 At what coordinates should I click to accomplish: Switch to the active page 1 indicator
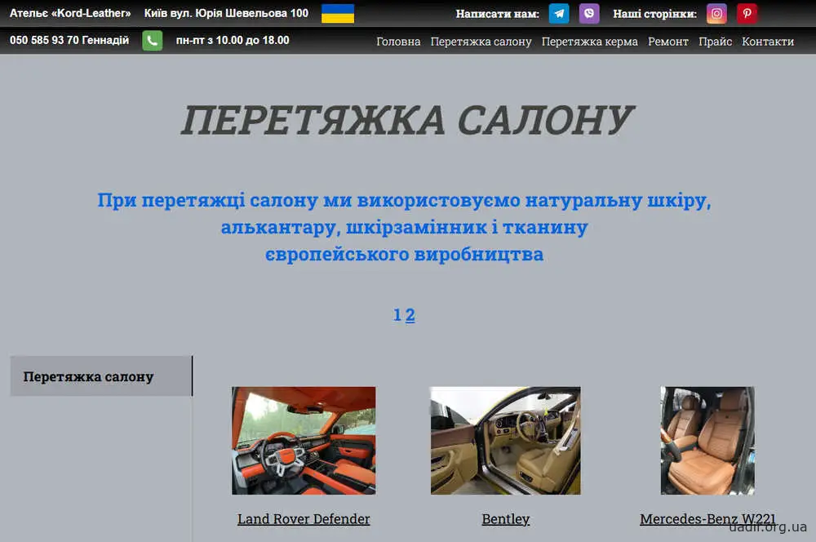397,314
